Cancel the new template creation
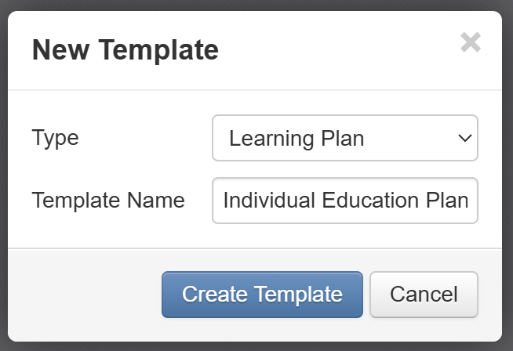 coord(424,295)
